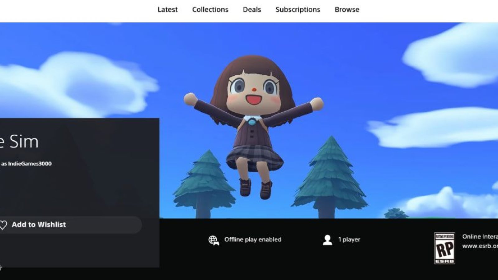
Task: Click the Online Interactions rating text
Action: (480, 237)
